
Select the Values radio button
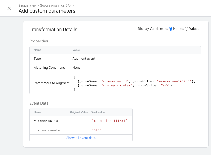186,29
